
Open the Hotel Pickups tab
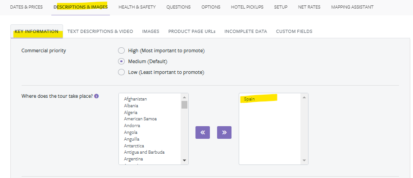click(247, 7)
